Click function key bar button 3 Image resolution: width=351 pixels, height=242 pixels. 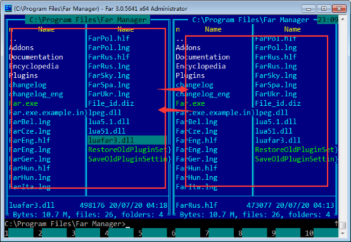tap(87, 233)
